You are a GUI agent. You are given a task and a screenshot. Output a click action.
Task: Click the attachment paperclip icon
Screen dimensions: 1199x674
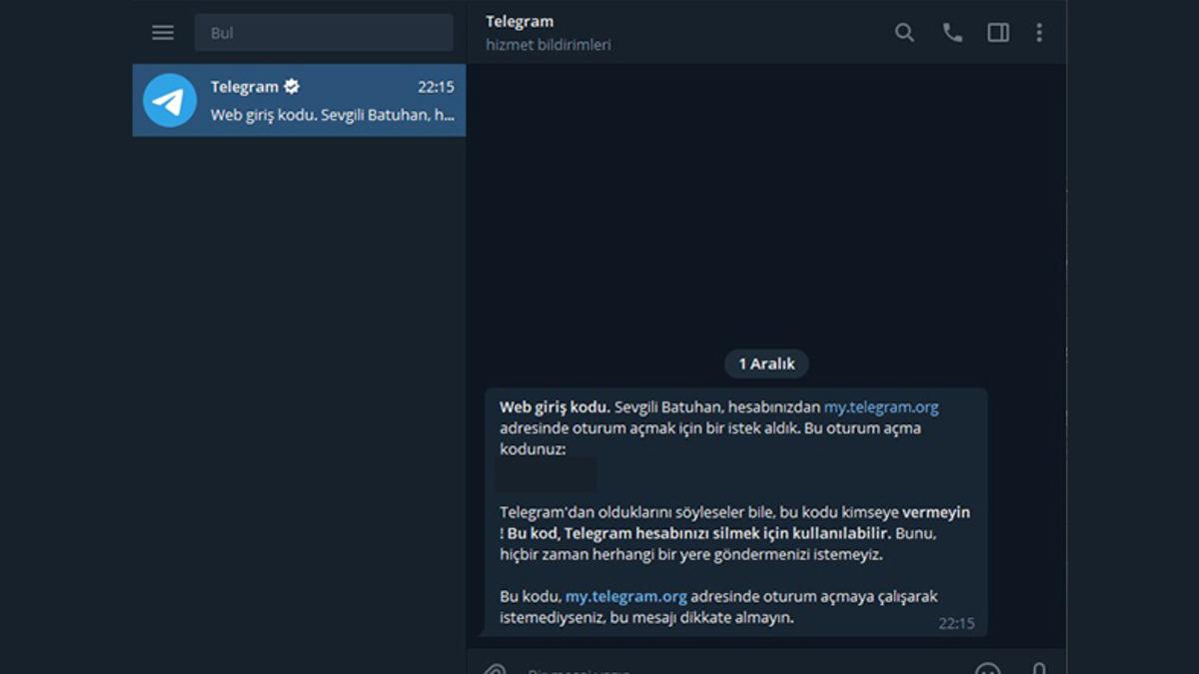click(x=495, y=669)
